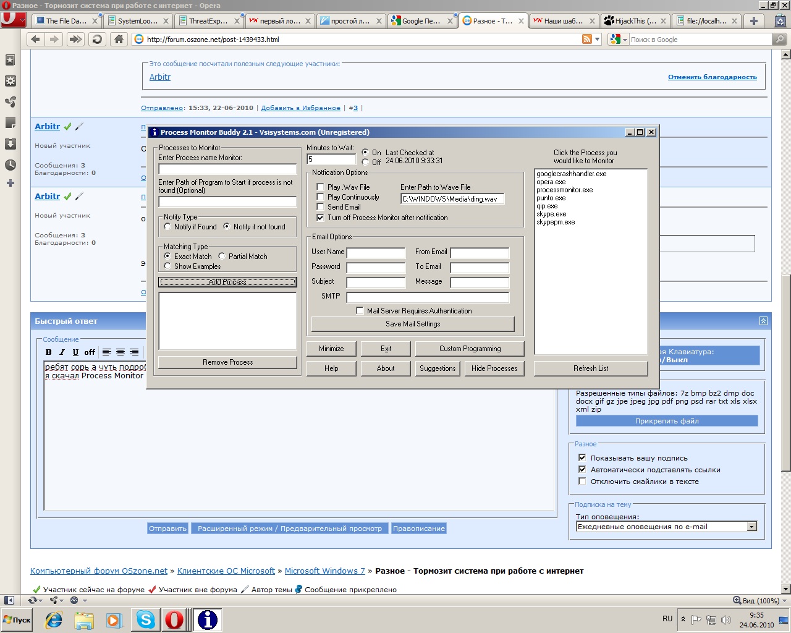Go to the Opera home page
The height and width of the screenshot is (633, 791).
119,40
